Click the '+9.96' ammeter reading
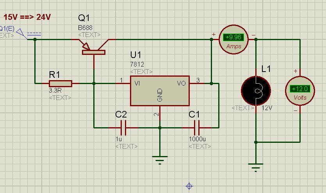 tap(233, 37)
